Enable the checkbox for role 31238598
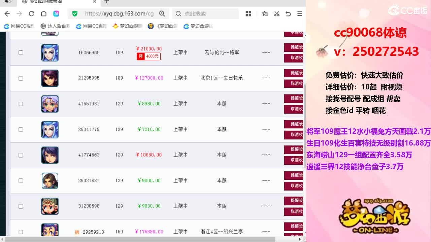The image size is (431, 242). point(21,206)
